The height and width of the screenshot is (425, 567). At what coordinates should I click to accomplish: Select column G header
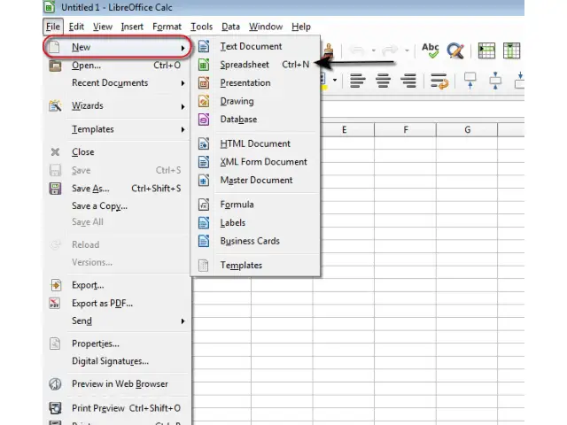(x=467, y=130)
